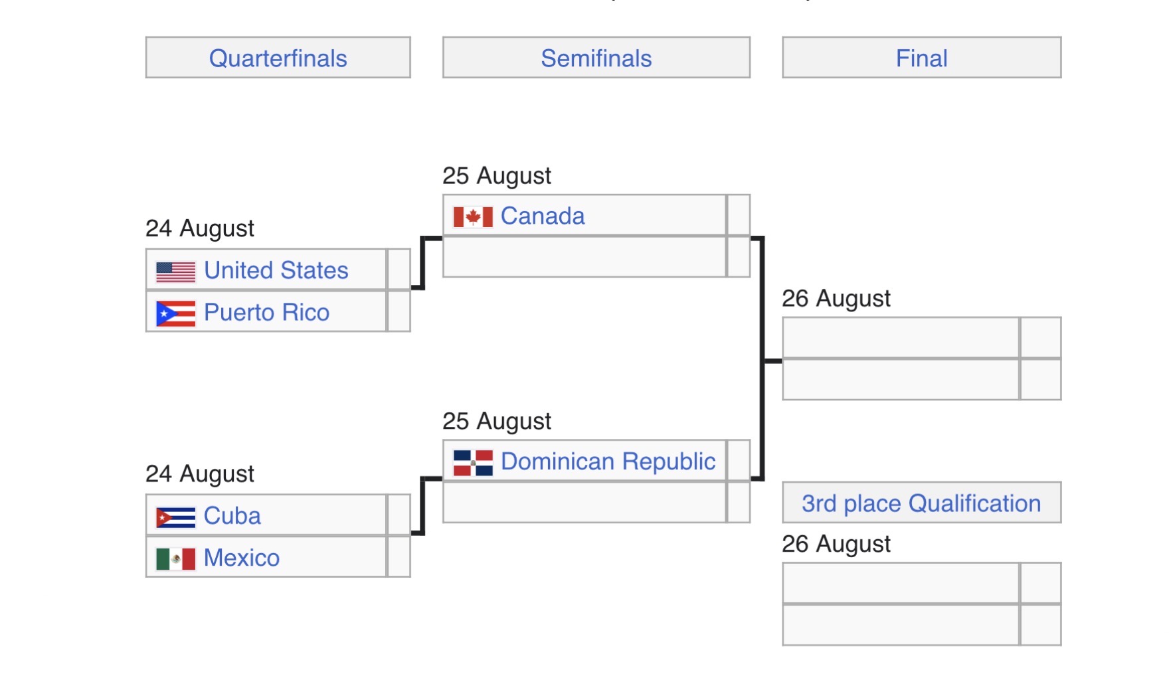Open the Canada team link

click(543, 216)
